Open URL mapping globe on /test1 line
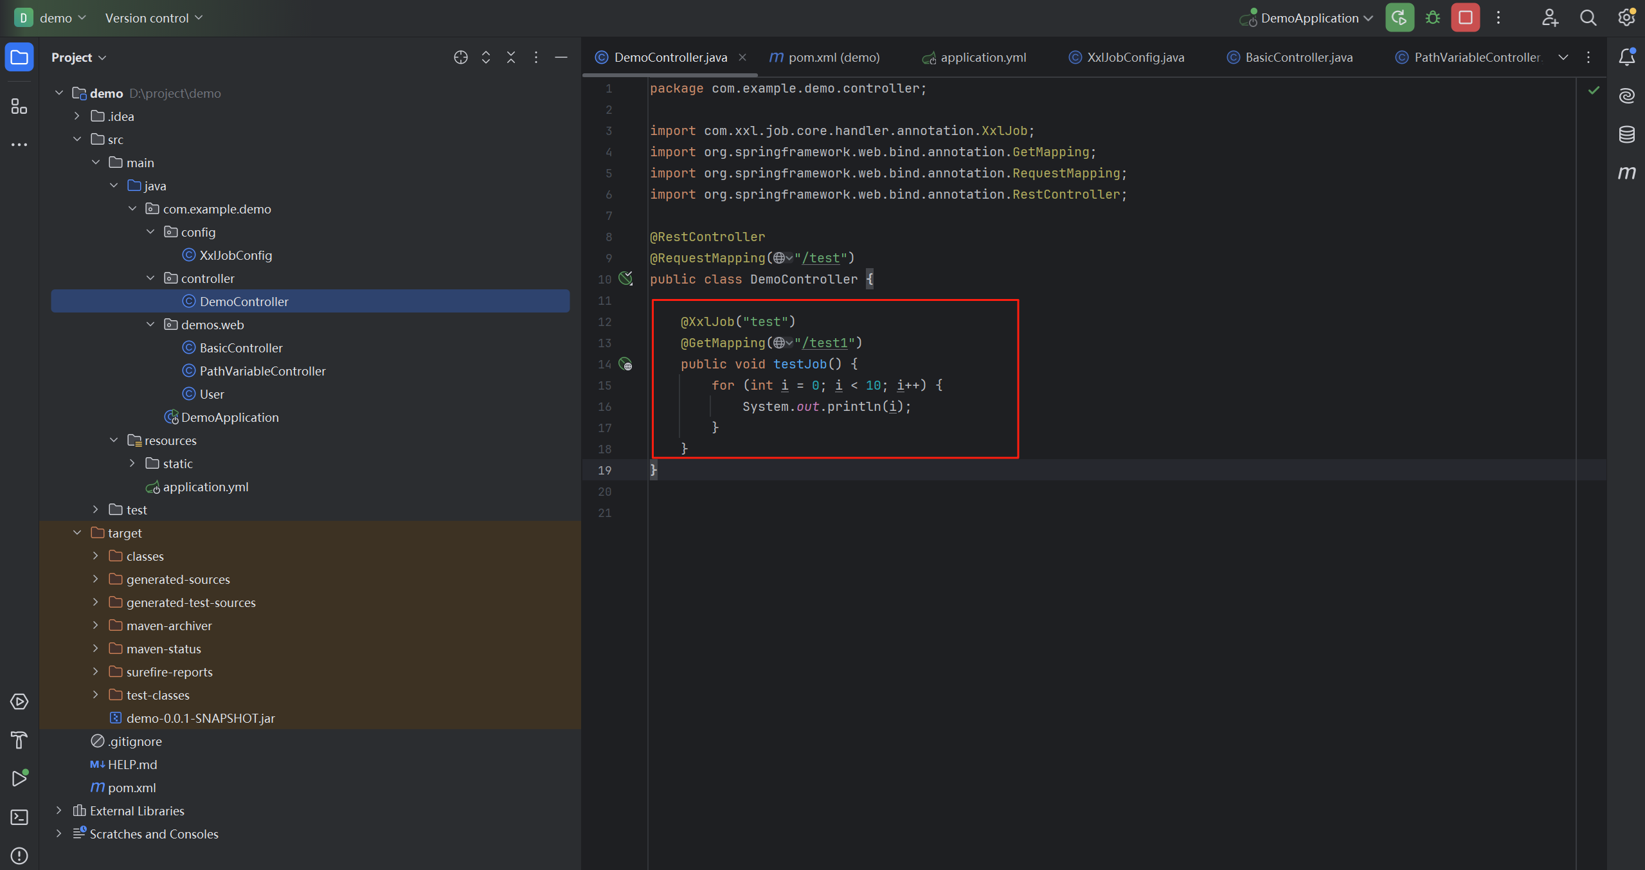 pos(783,343)
